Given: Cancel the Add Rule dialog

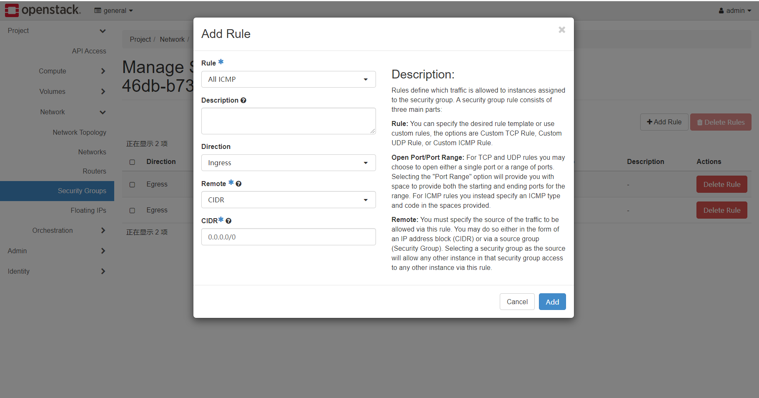Looking at the screenshot, I should tap(517, 302).
